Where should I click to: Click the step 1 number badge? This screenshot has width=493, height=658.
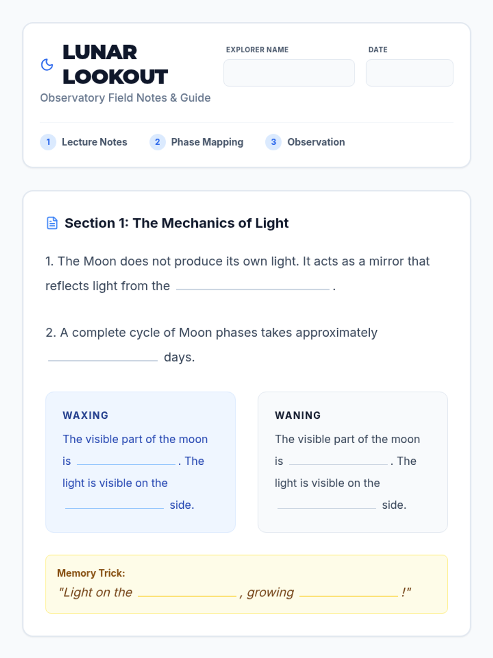pos(48,142)
